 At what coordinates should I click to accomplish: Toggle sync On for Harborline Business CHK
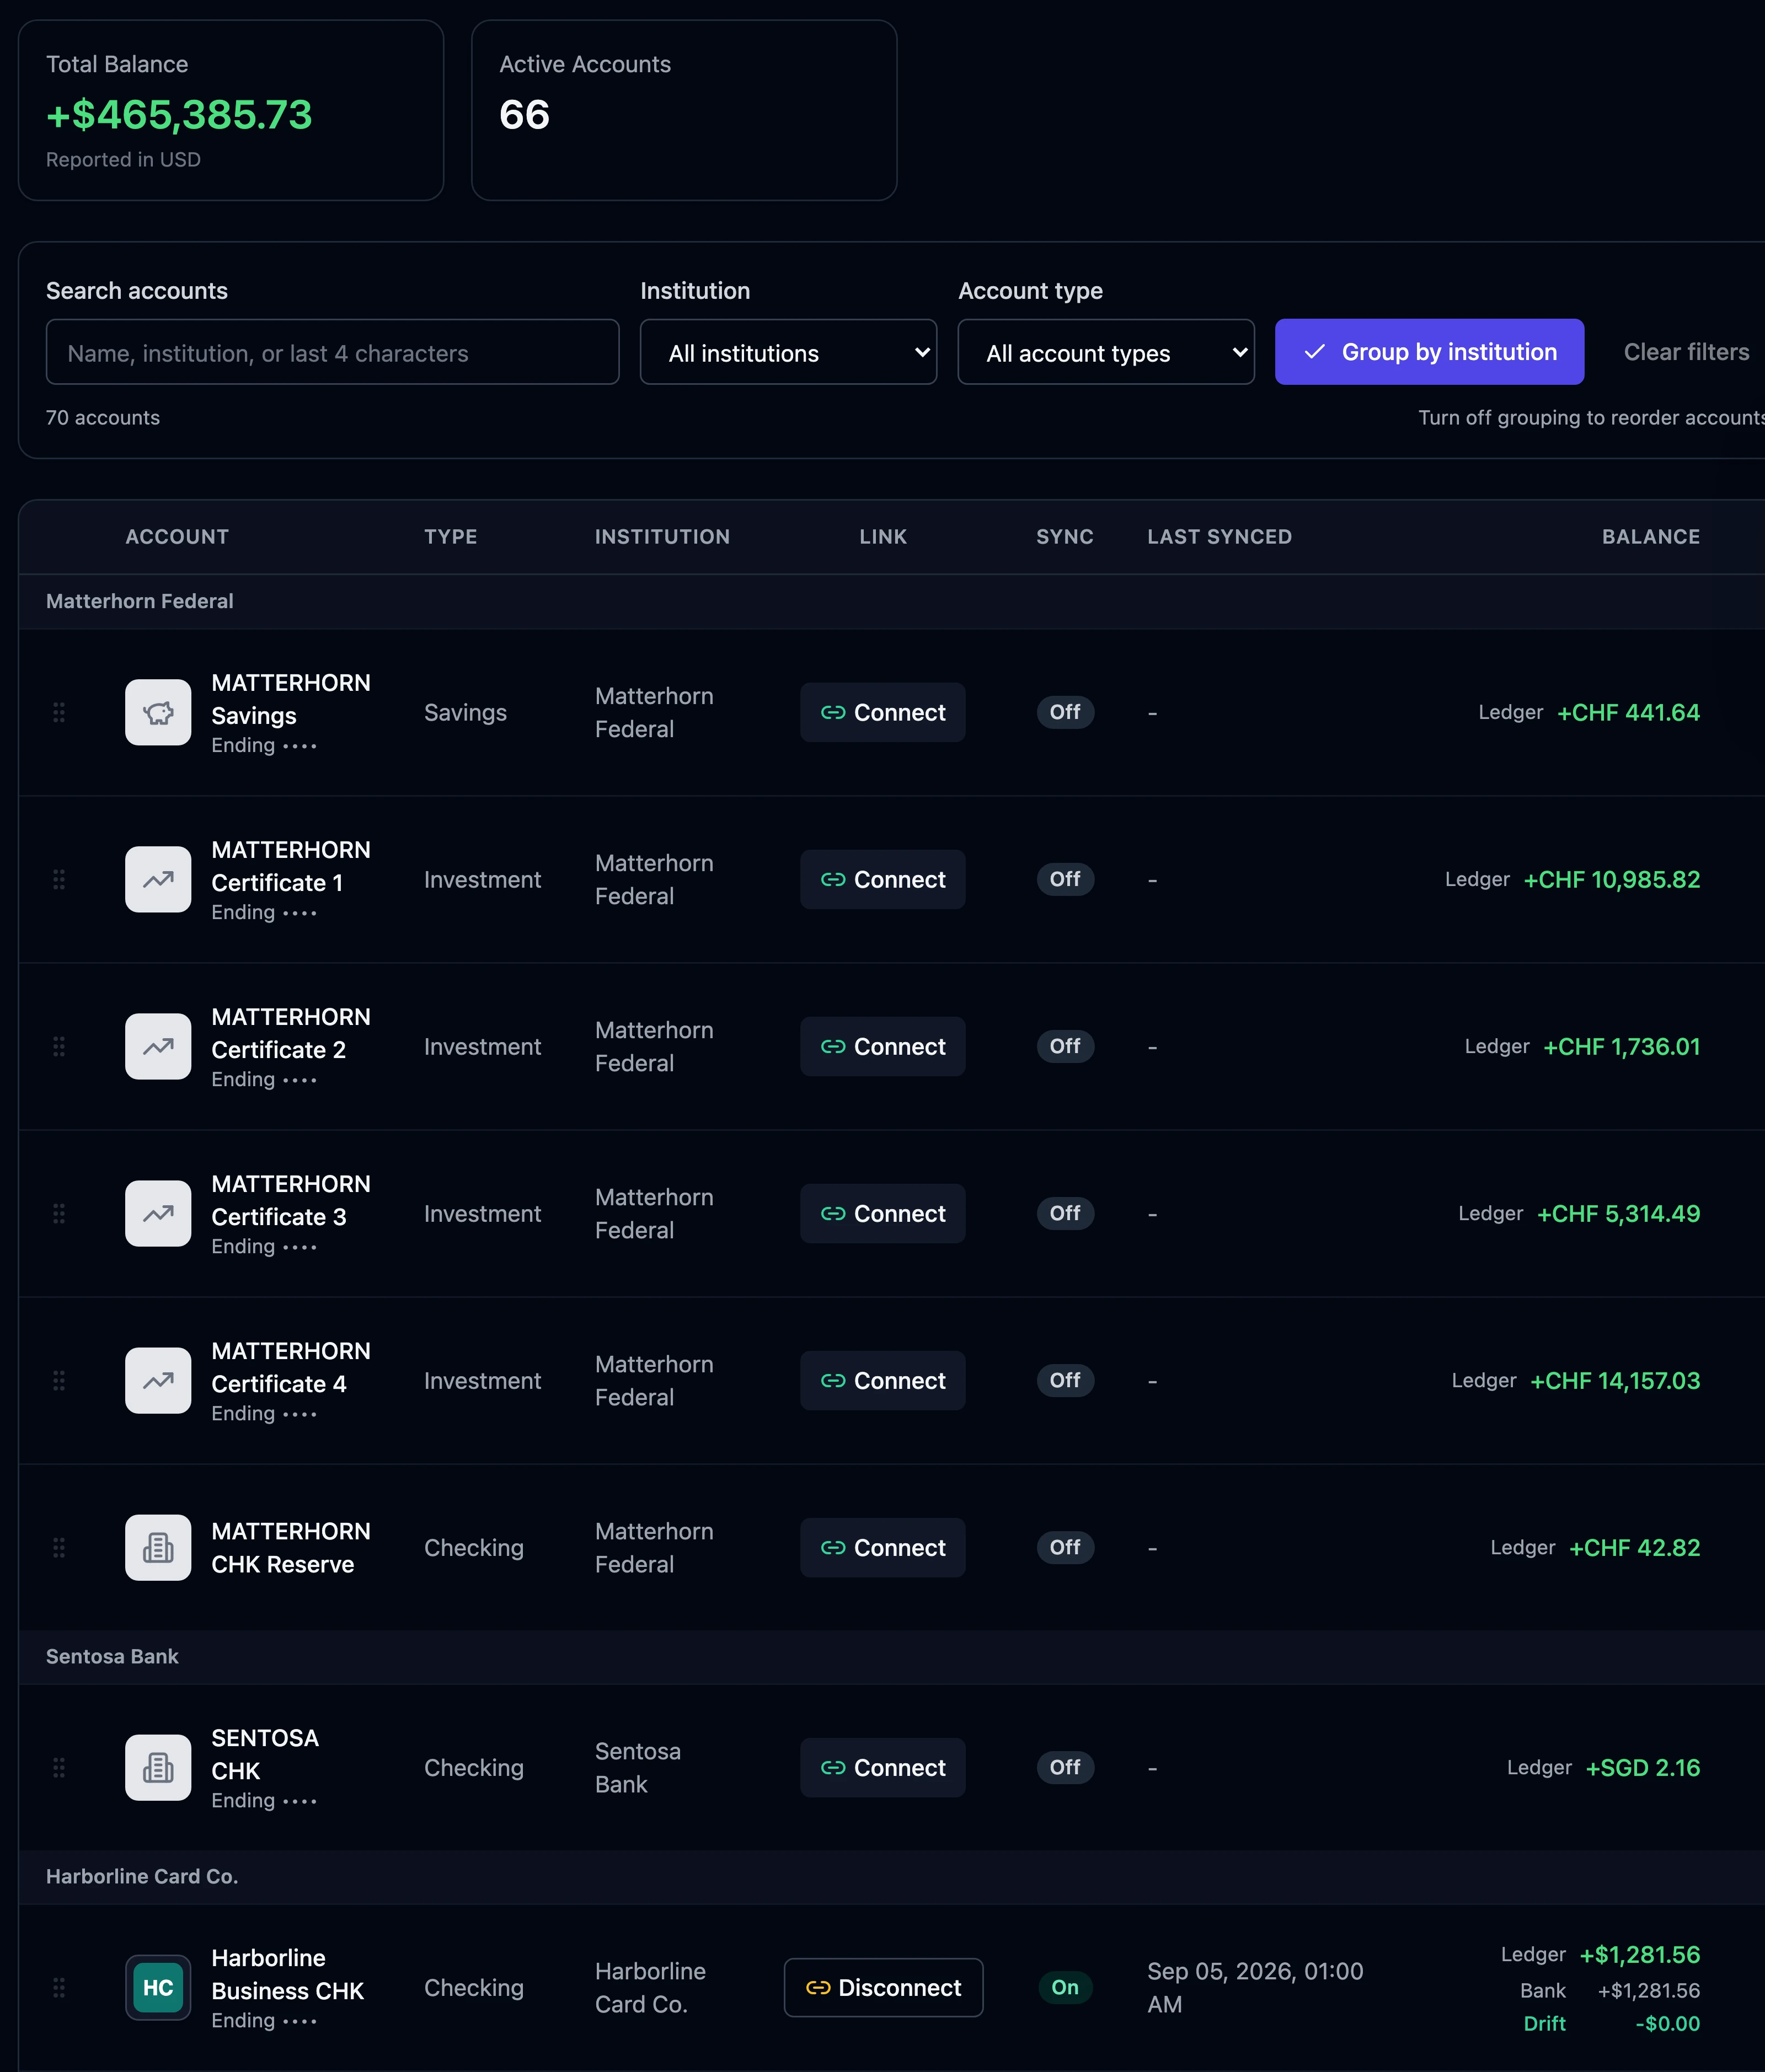click(x=1065, y=1987)
